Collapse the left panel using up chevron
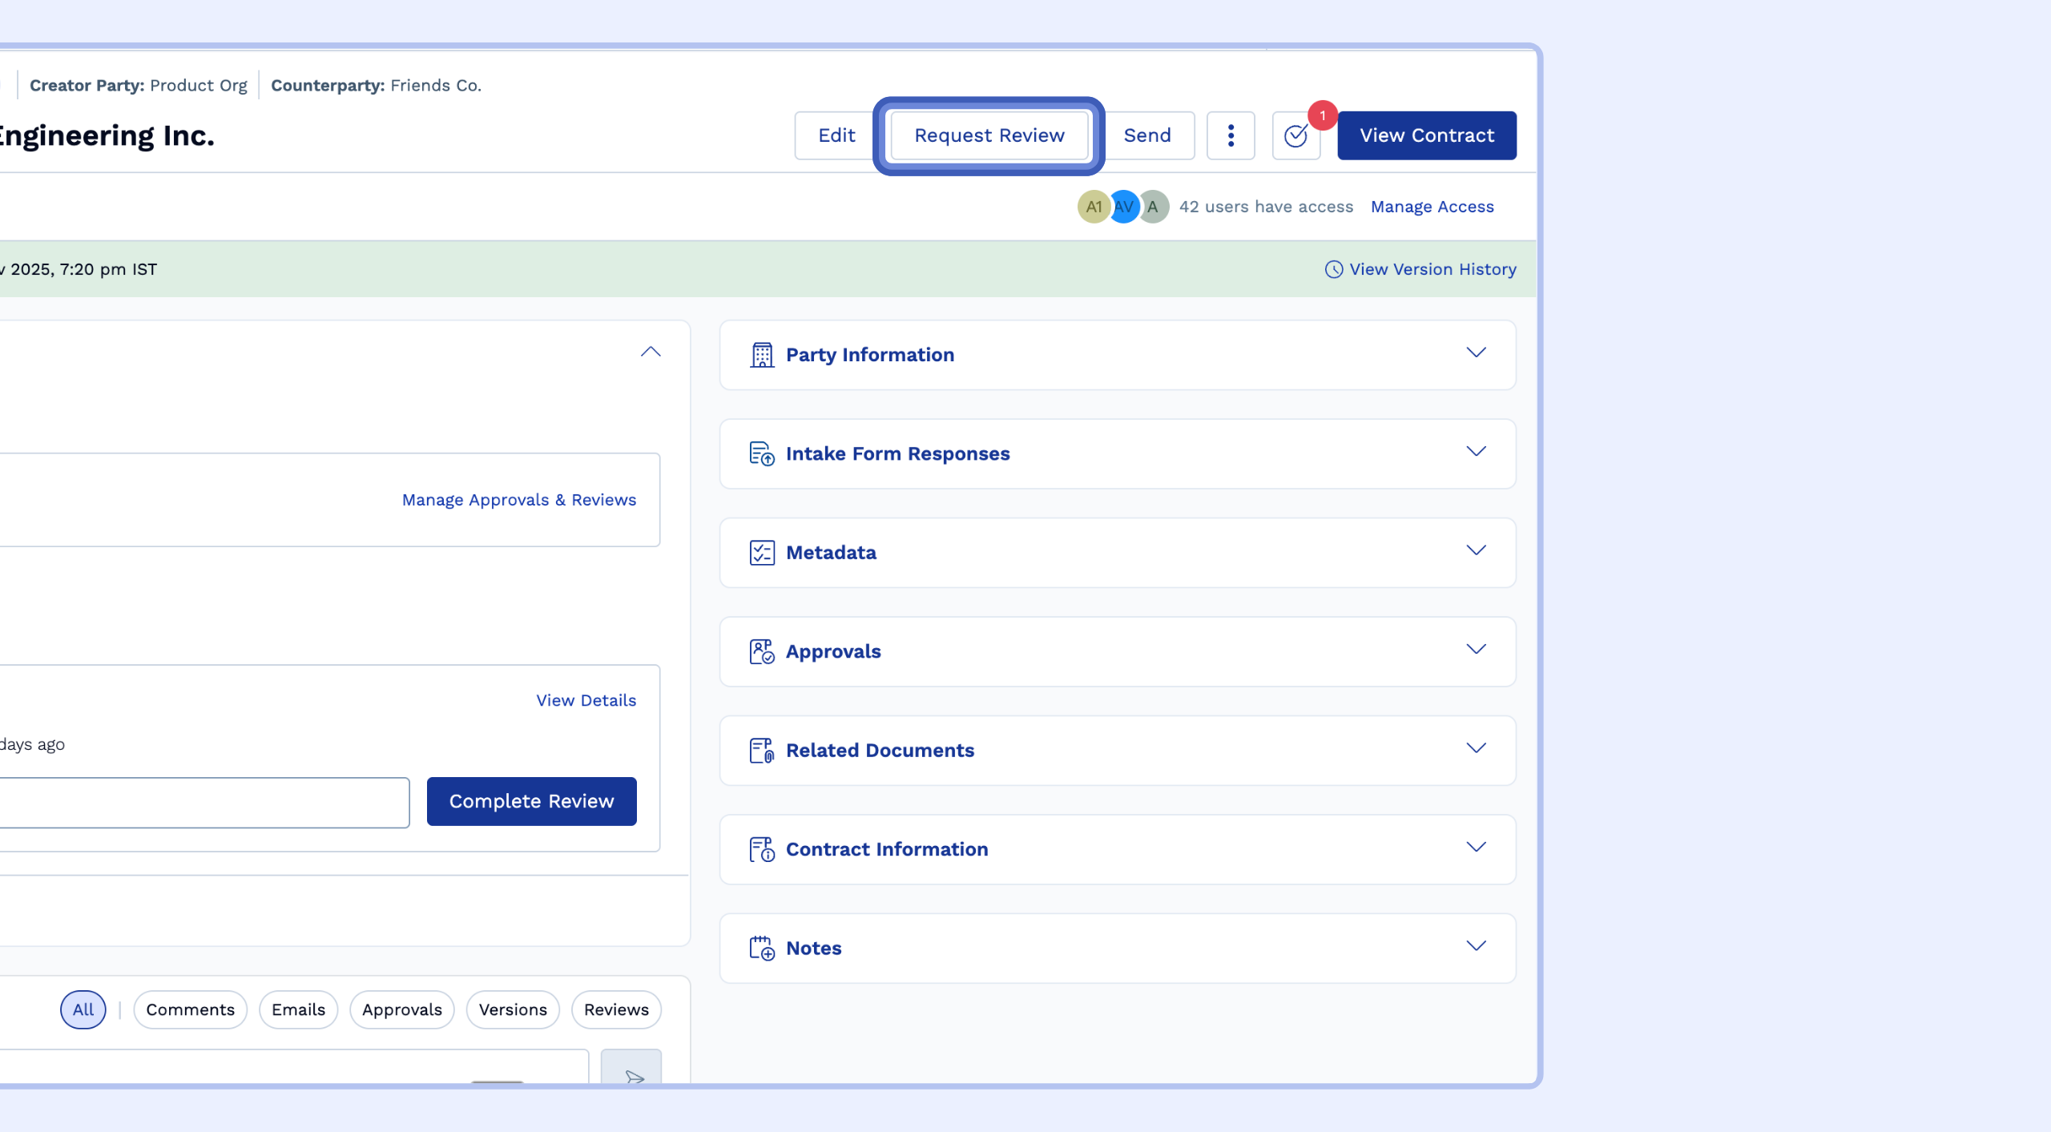 point(651,352)
